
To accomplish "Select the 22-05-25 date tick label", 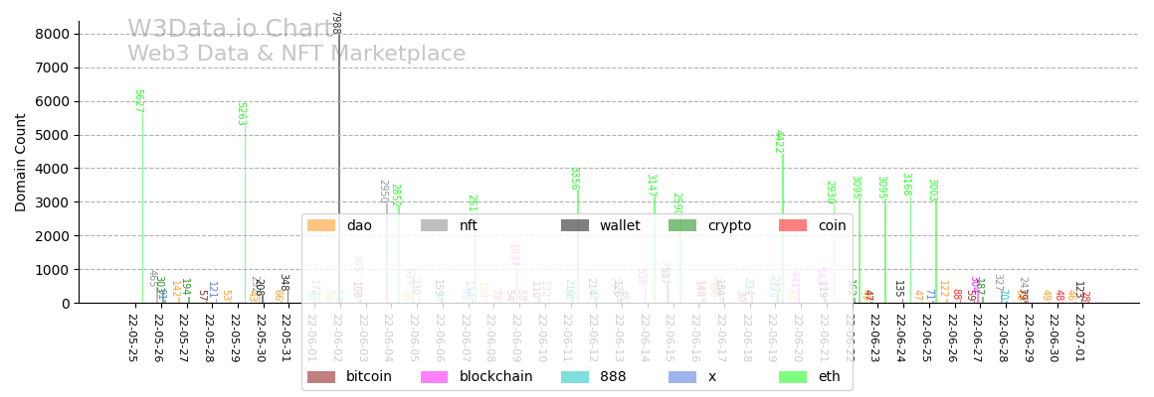I will [x=133, y=338].
